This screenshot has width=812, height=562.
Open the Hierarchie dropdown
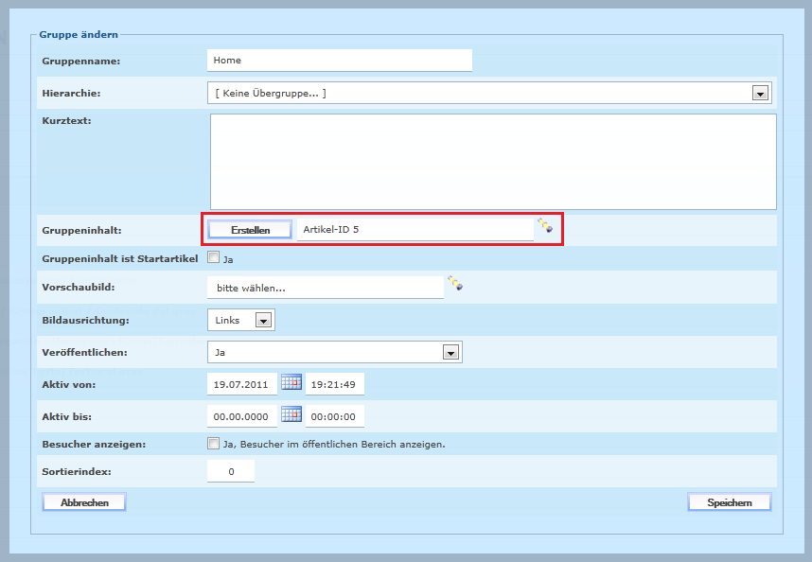tap(758, 93)
